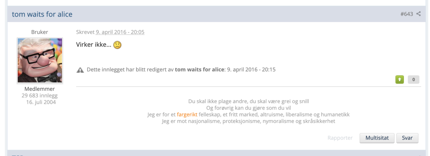This screenshot has height=156, width=430.
Task: Open the username header "tom waits for alice"
Action: pyautogui.click(x=42, y=14)
